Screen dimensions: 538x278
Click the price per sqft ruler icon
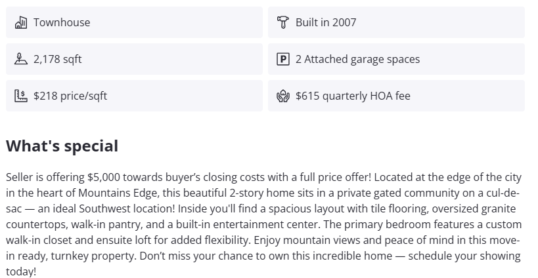pos(20,96)
